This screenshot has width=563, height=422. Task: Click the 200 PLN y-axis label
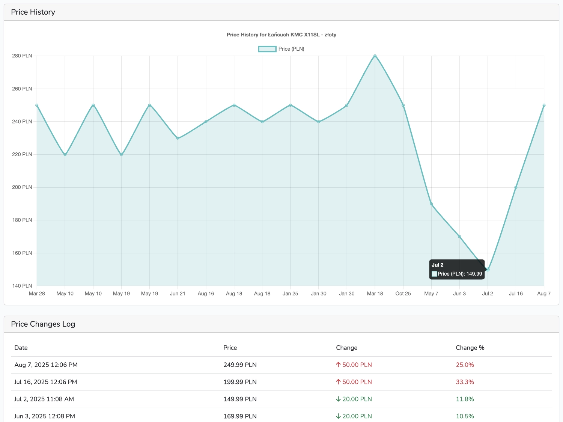click(x=22, y=187)
